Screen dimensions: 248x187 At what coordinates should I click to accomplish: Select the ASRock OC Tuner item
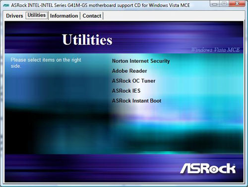tap(134, 81)
